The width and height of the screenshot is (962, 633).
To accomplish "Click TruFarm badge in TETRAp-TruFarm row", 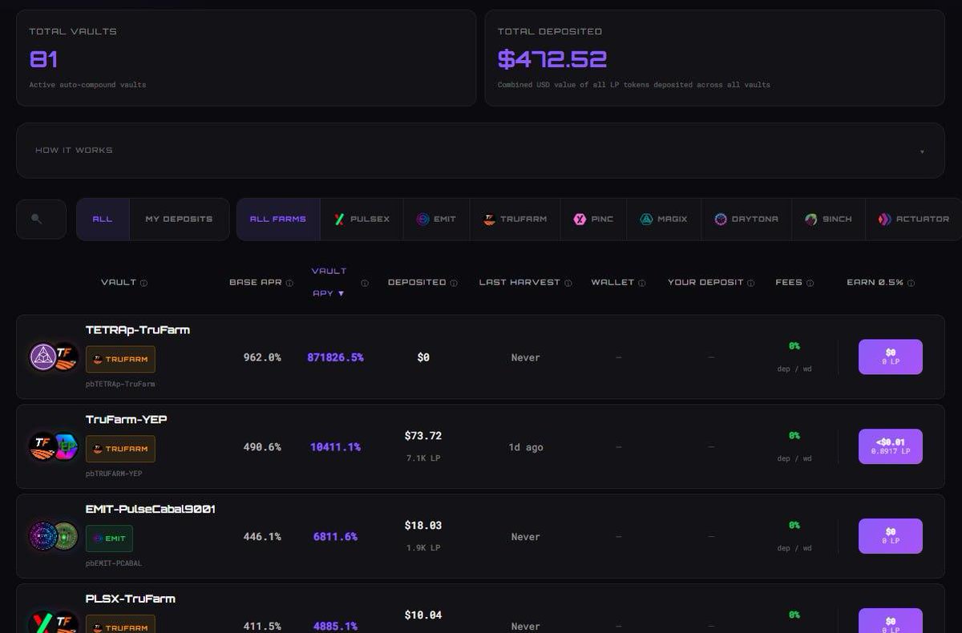I will tap(120, 359).
